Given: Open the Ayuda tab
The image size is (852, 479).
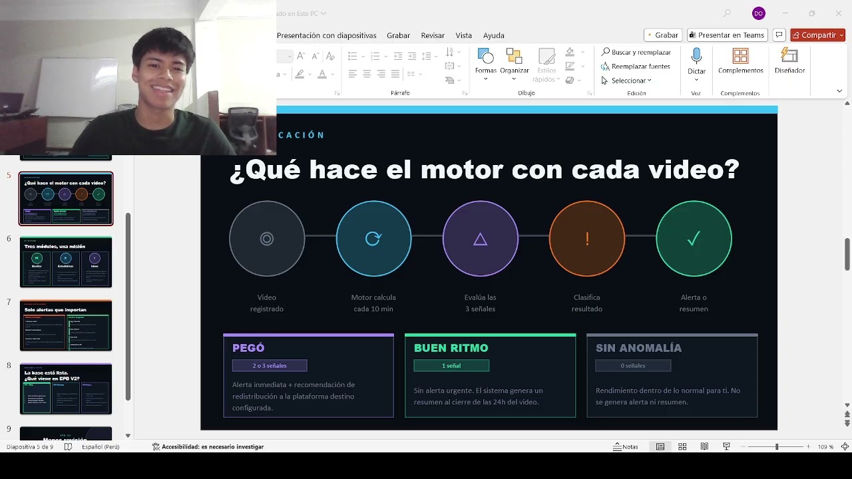Looking at the screenshot, I should click(493, 35).
